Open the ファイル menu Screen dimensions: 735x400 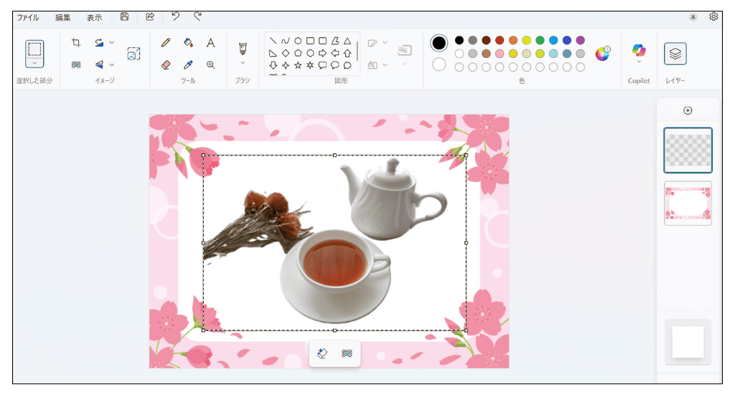point(28,18)
